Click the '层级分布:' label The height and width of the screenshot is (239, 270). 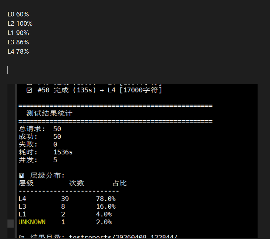click(x=47, y=175)
